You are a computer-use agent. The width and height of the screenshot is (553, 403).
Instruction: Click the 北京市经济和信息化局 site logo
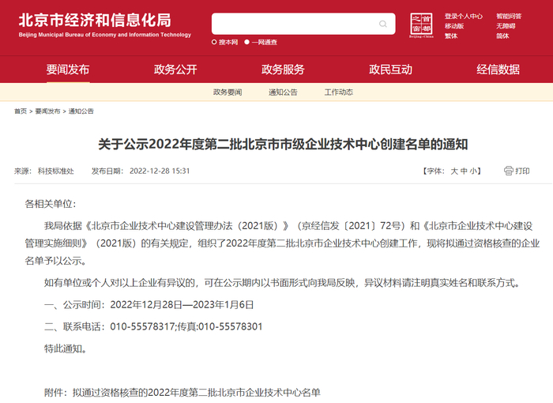[105, 25]
